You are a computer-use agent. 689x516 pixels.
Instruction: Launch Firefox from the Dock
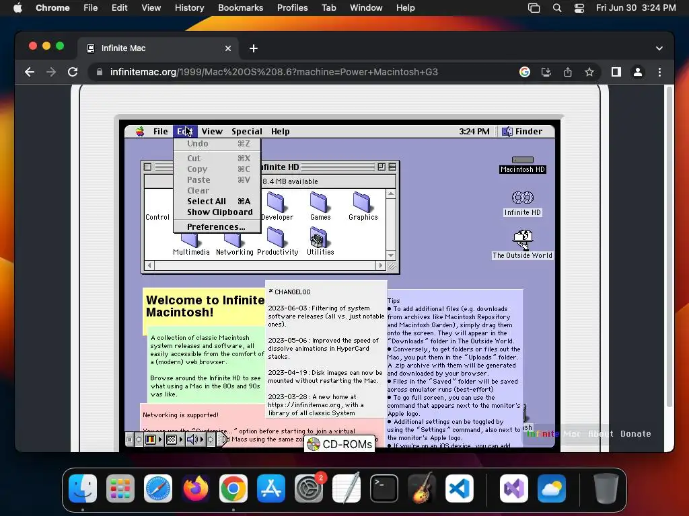click(196, 488)
